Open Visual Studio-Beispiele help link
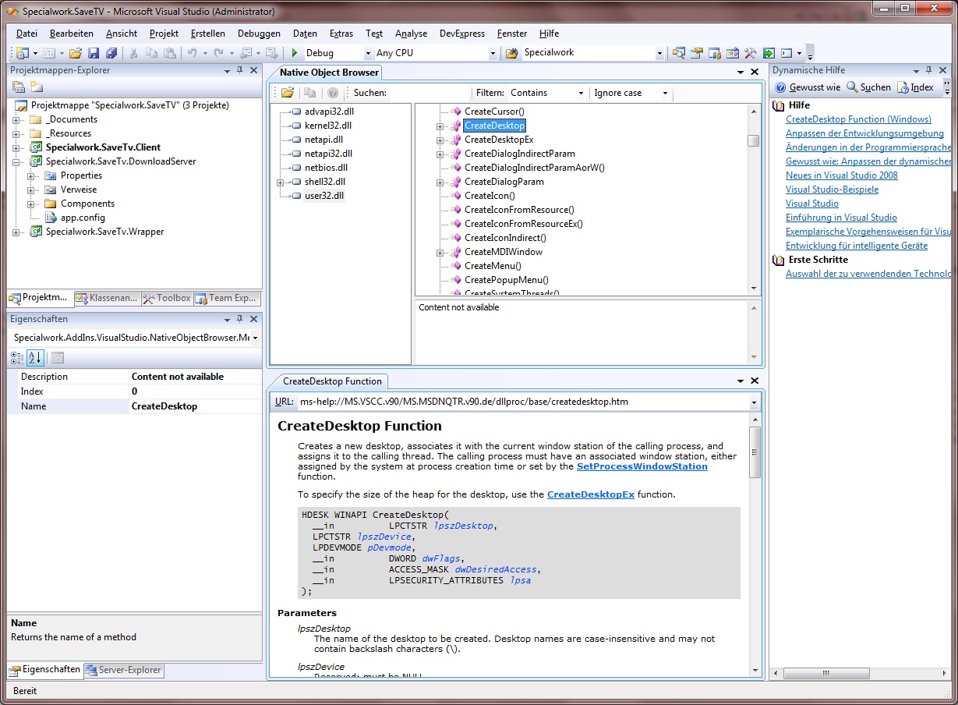 point(832,190)
